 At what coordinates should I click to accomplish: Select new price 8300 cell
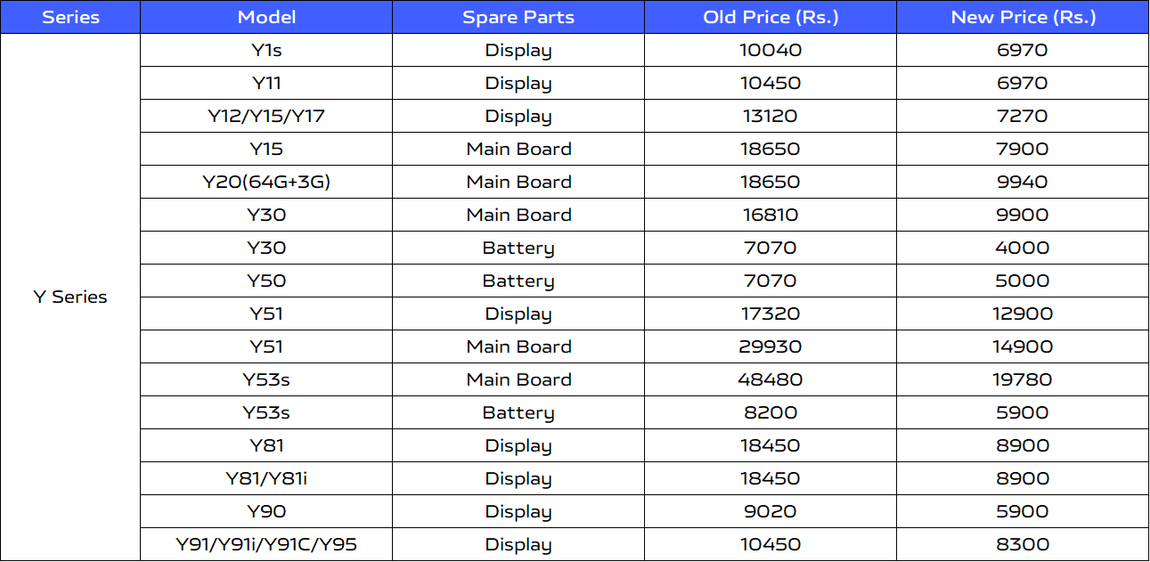click(x=1023, y=544)
